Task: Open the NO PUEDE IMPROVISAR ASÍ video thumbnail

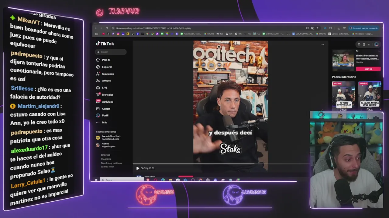Action: (343, 96)
